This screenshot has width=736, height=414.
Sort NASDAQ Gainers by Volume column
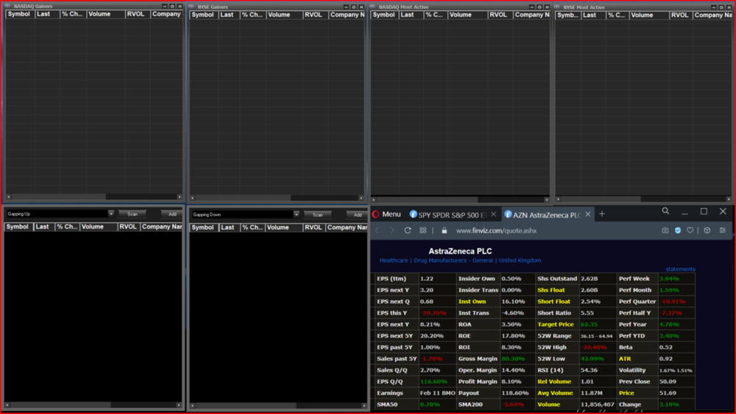tap(105, 14)
